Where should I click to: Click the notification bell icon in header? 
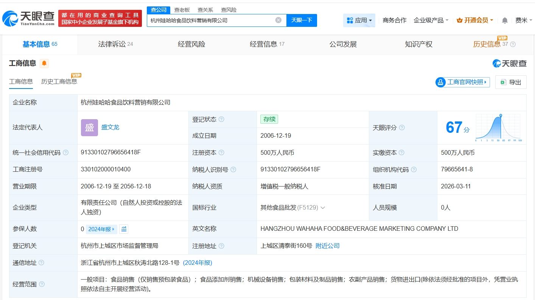[505, 20]
